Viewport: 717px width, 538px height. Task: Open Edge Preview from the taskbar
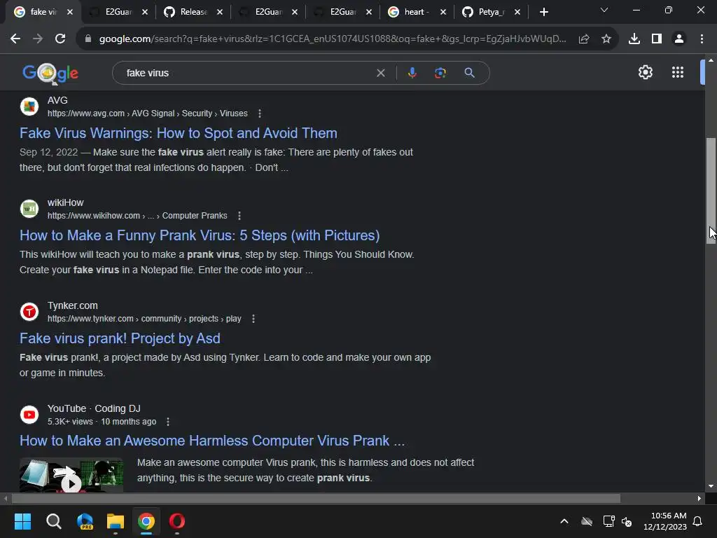pos(85,521)
